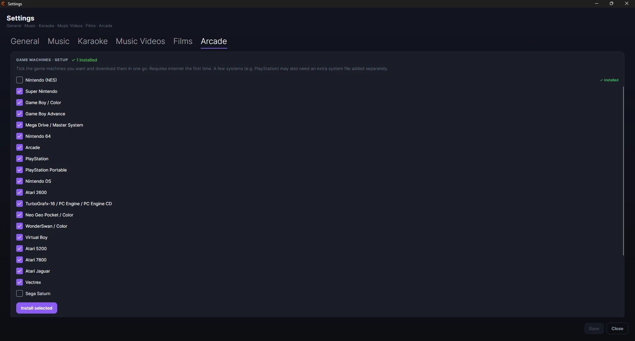635x341 pixels.
Task: Uncheck Virtual Boy
Action: [20, 238]
